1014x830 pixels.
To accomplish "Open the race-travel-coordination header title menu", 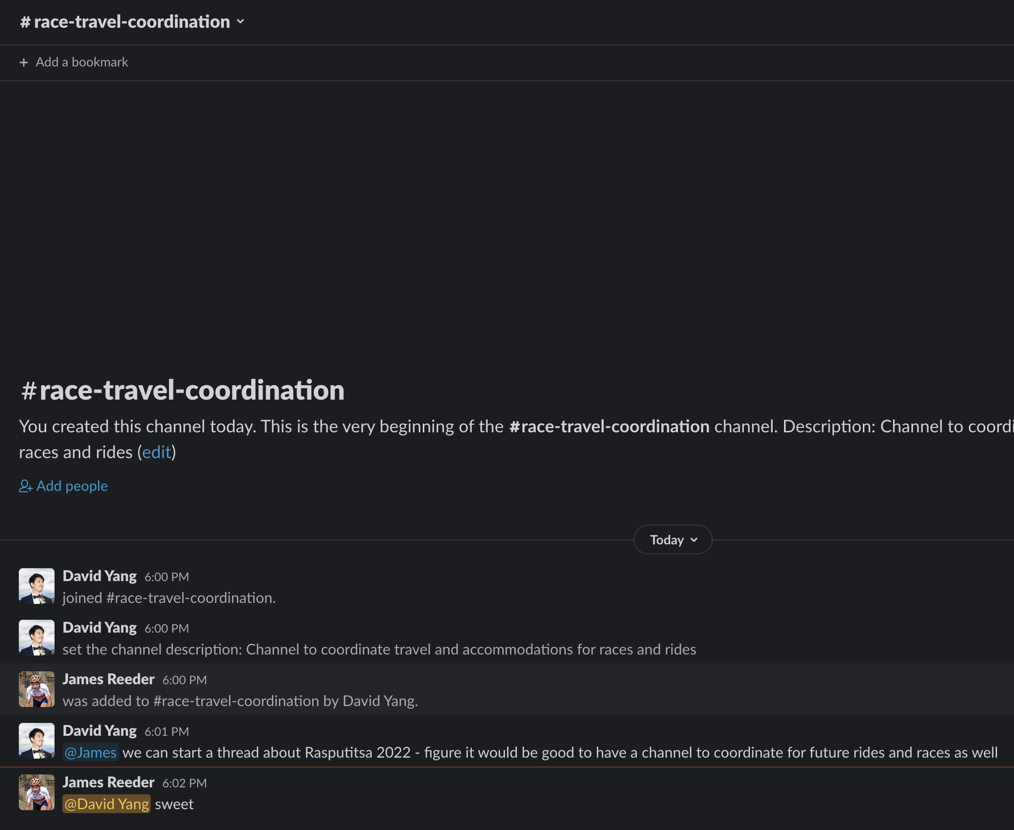I will (x=132, y=22).
